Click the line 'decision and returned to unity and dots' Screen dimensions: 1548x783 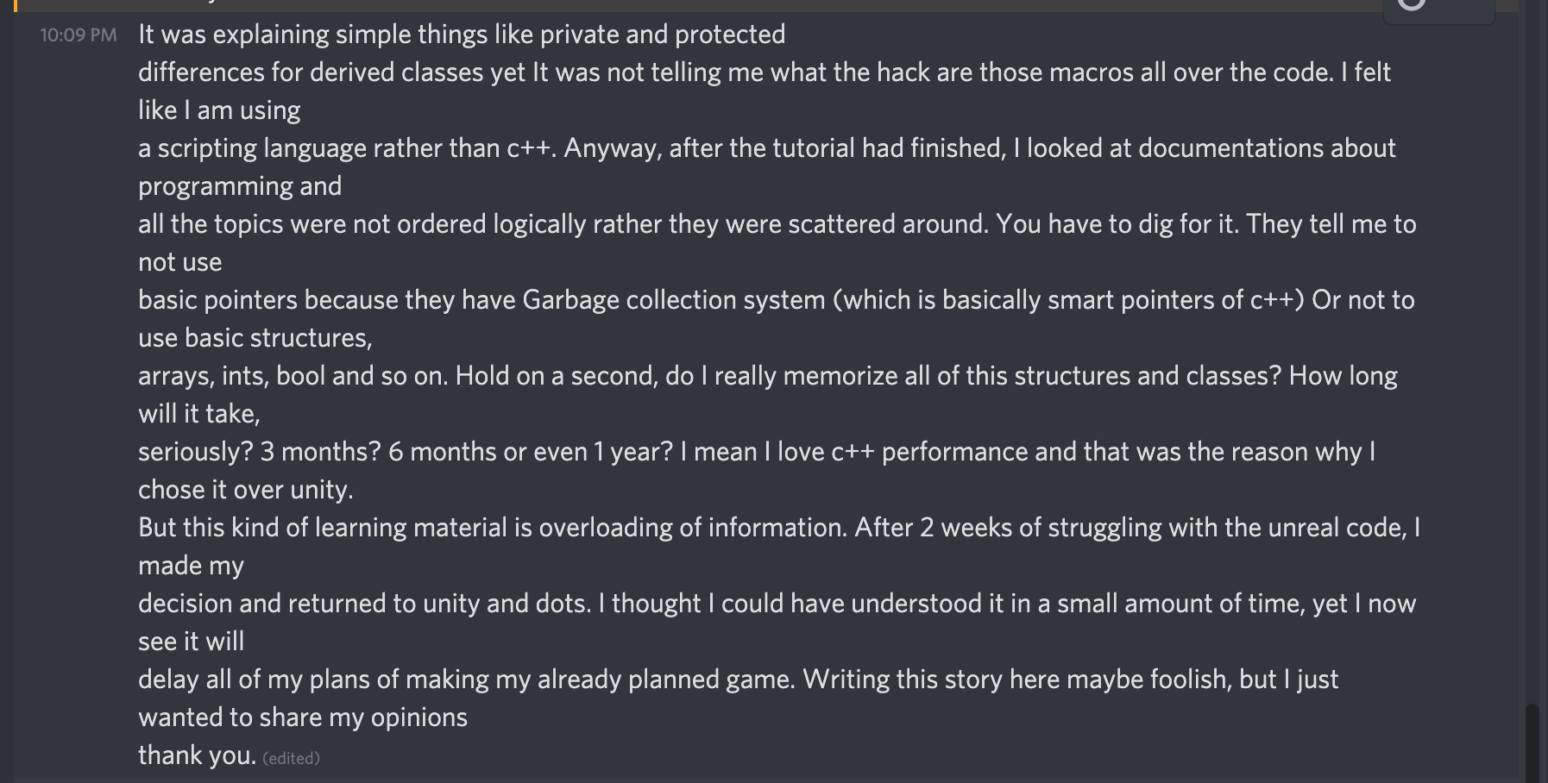pyautogui.click(x=777, y=604)
